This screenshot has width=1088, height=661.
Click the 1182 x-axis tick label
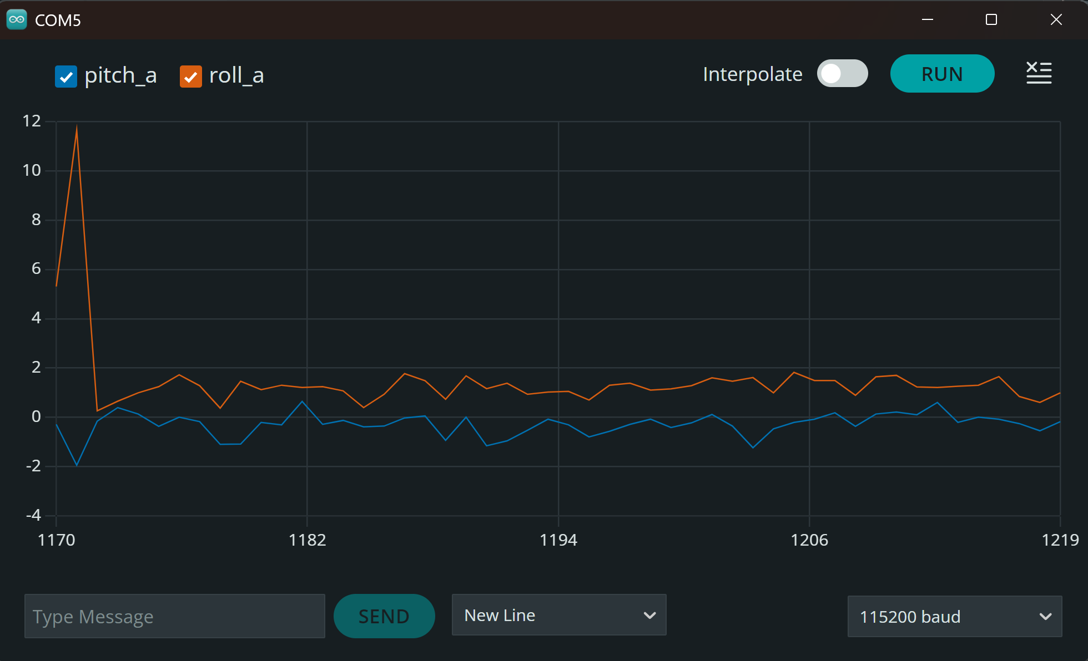(x=307, y=540)
